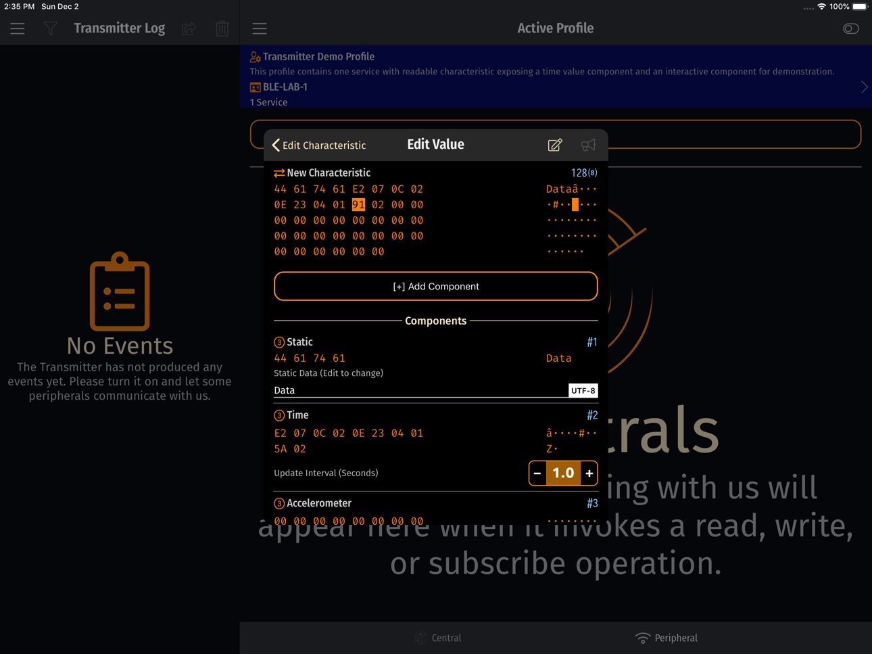Image resolution: width=872 pixels, height=654 pixels.
Task: Tap the edit value pencil icon
Action: tap(555, 145)
